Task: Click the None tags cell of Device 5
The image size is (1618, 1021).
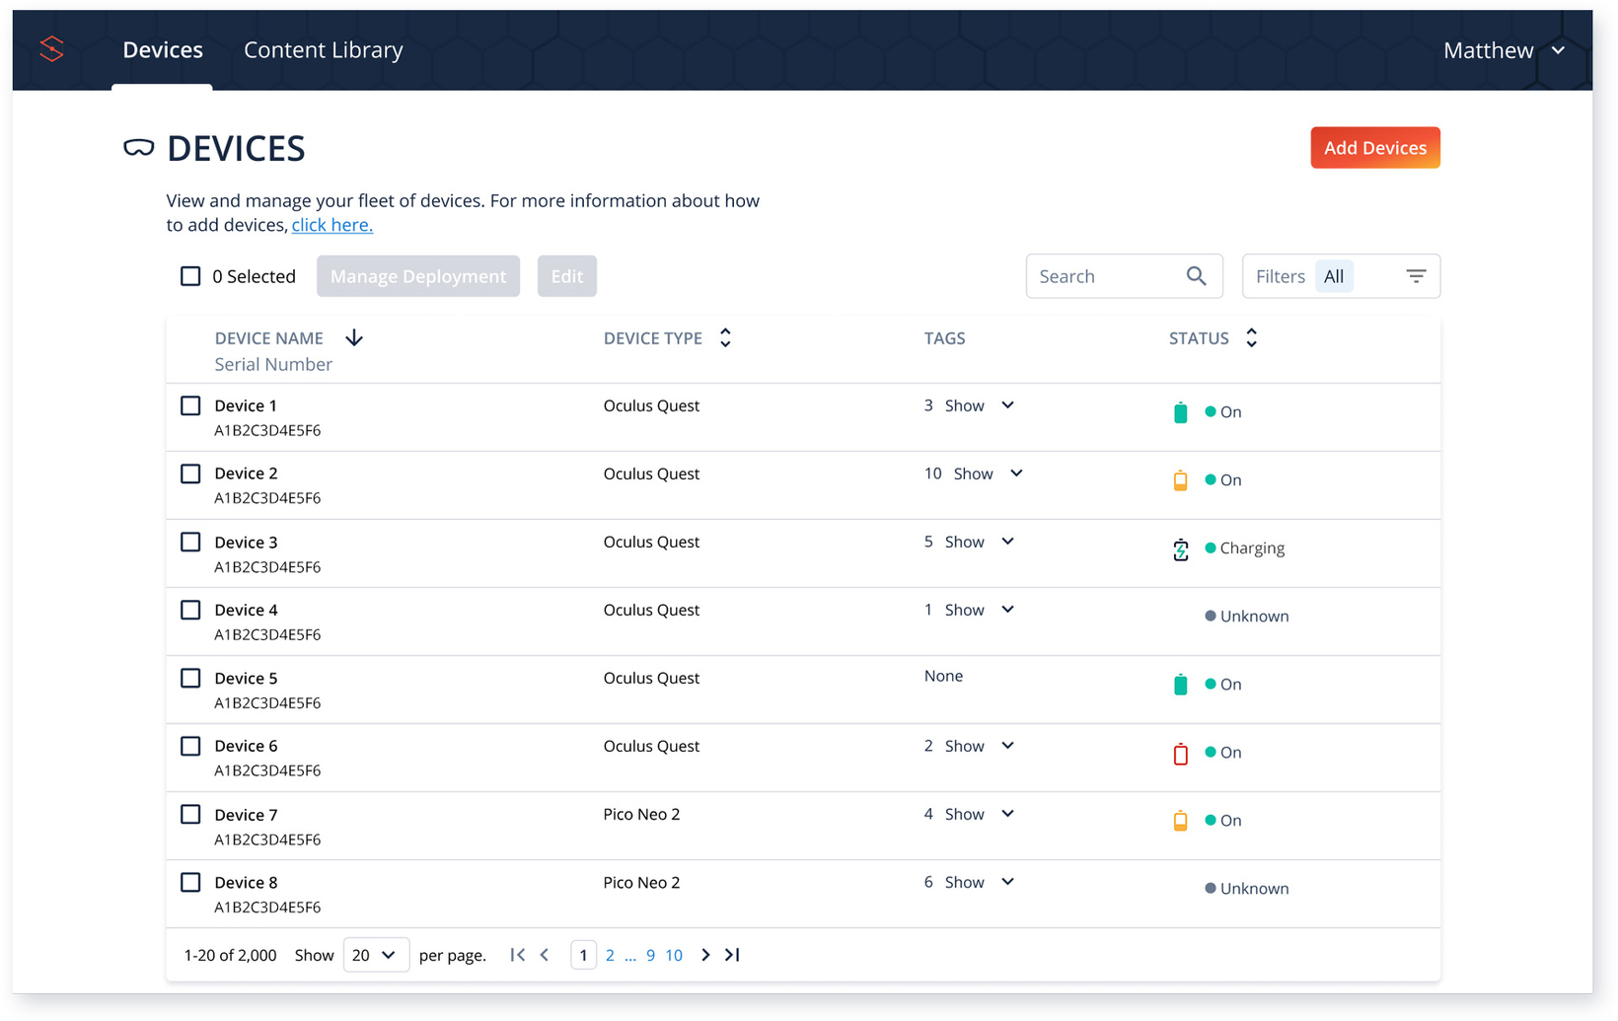Action: (944, 676)
